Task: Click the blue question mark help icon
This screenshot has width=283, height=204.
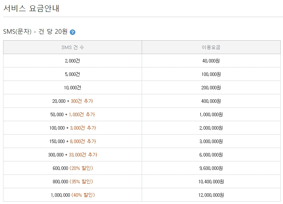Action: (72, 32)
